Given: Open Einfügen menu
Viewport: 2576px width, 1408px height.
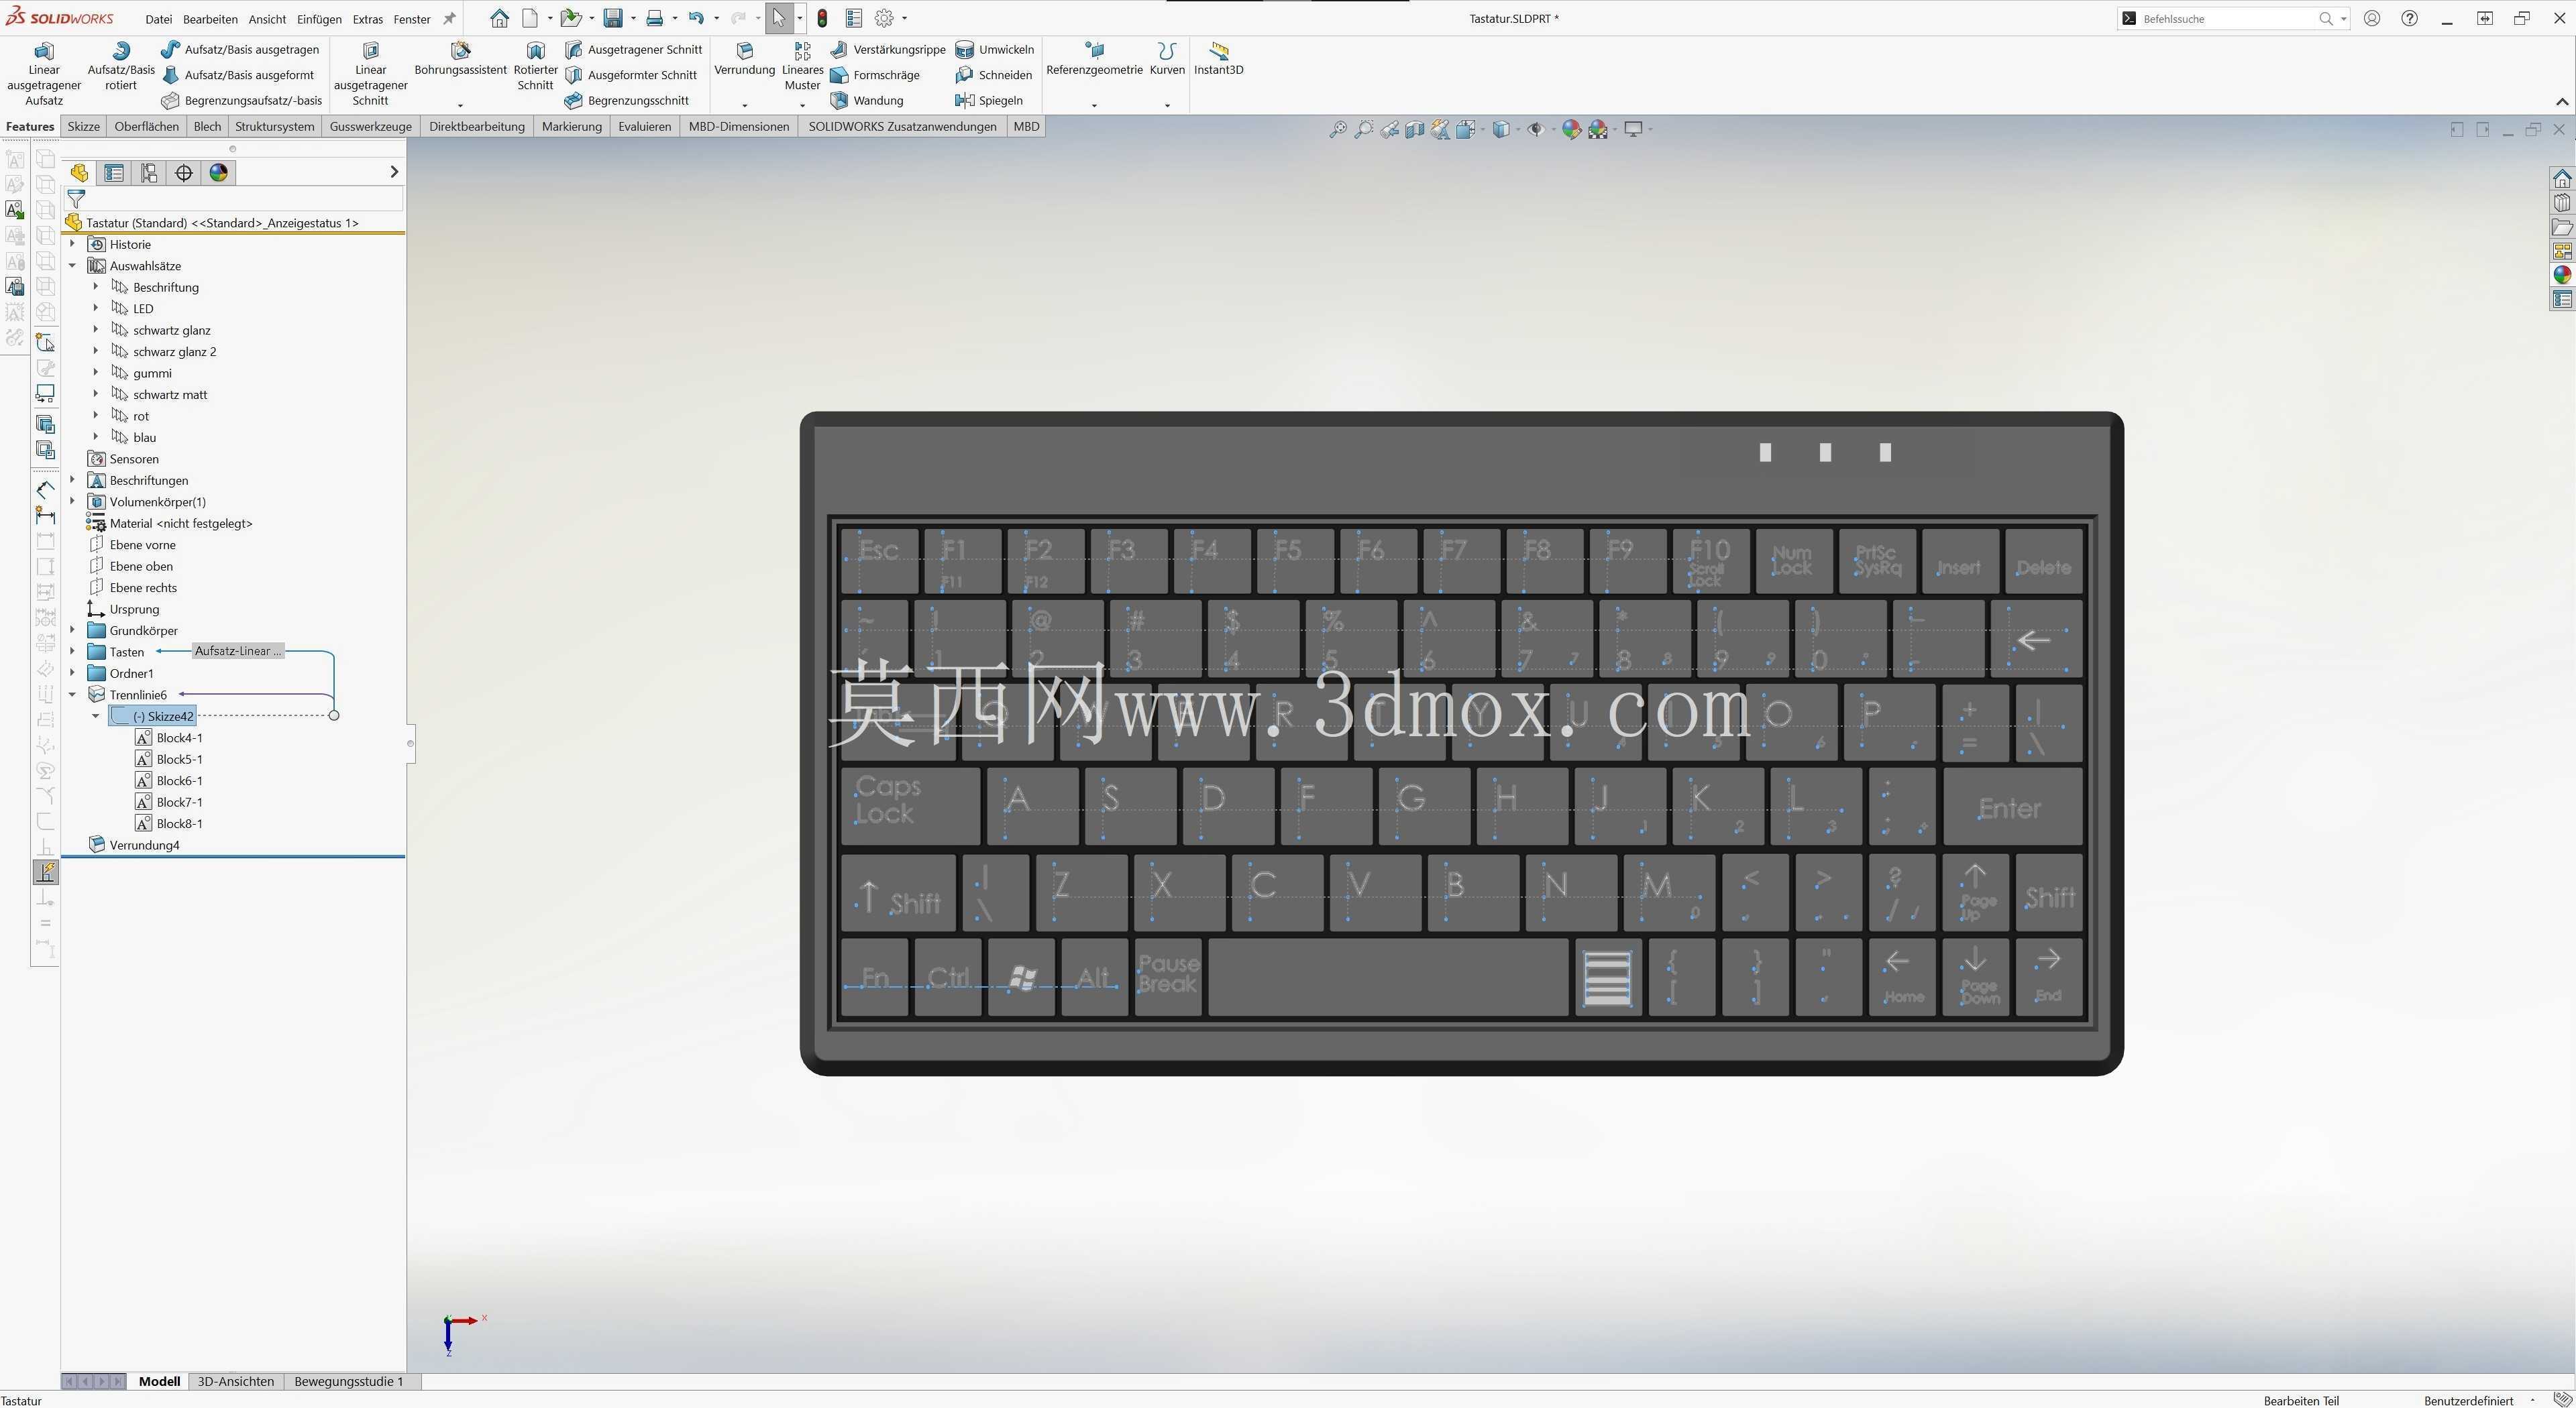Looking at the screenshot, I should click(x=319, y=19).
